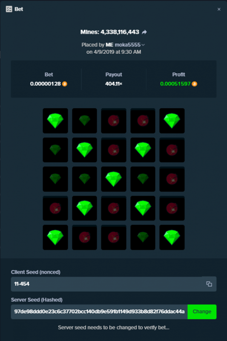The width and height of the screenshot is (227, 341).
Task: Expand the moka5555 user dropdown chevron
Action: (143, 45)
